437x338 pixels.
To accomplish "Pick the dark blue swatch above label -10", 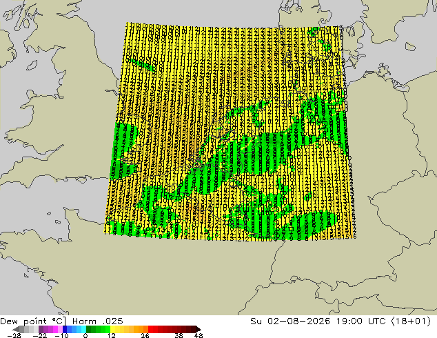I will pos(65,329).
